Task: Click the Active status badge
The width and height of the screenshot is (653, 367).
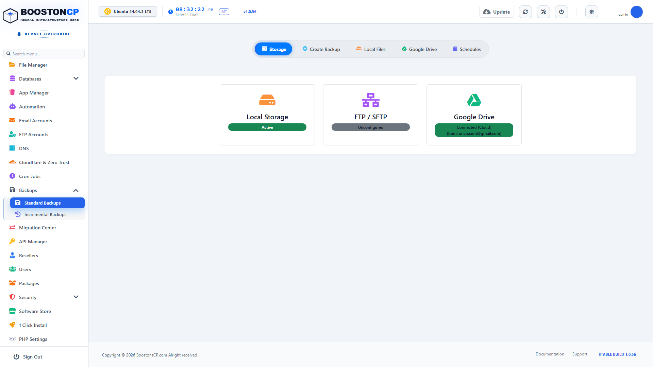Action: coord(267,127)
